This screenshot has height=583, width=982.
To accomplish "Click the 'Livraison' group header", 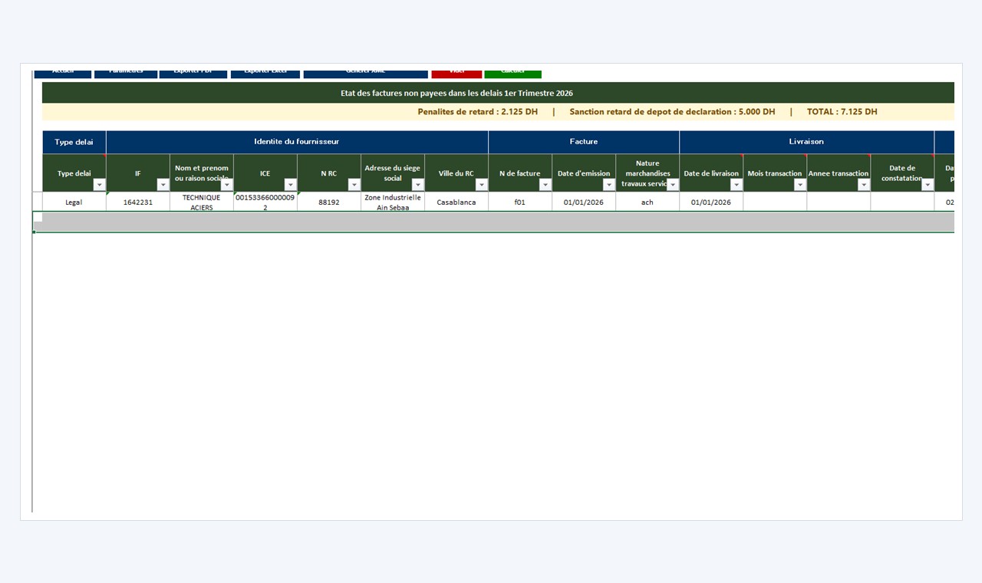I will pos(806,142).
